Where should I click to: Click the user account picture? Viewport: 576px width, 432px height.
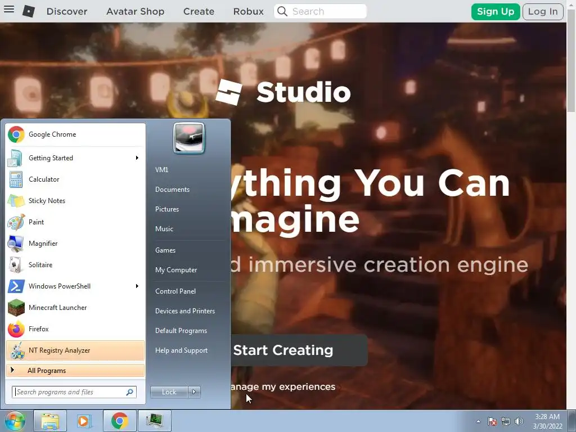(189, 138)
